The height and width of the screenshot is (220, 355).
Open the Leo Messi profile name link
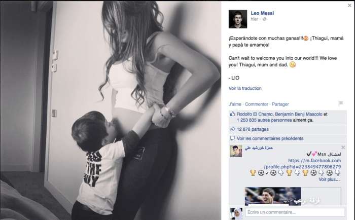(262, 13)
